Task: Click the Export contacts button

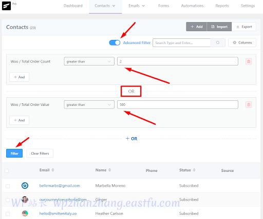Action: tap(244, 27)
